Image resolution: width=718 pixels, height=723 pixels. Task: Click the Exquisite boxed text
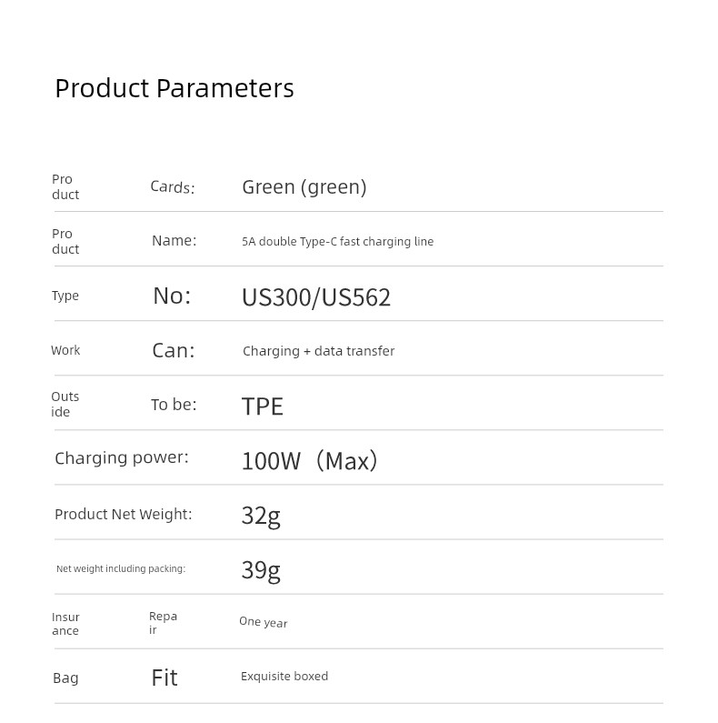point(284,677)
